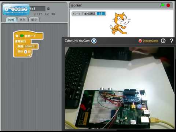Screen dimensions: 176x132
Task: Toggle the sprite lock icon
Action: tap(48, 9)
